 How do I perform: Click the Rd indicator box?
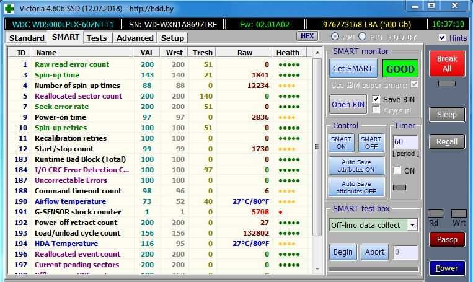(x=435, y=214)
